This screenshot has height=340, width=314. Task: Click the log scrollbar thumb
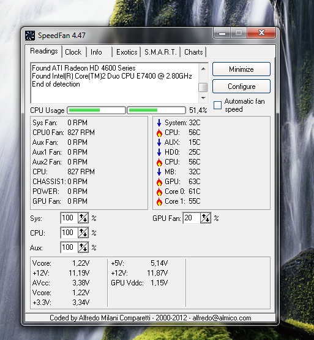click(203, 87)
